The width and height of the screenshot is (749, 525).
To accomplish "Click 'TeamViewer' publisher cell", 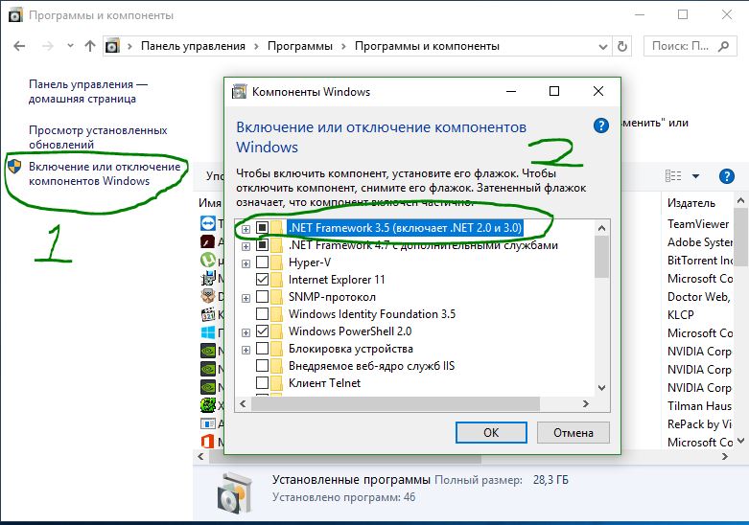I will [698, 224].
